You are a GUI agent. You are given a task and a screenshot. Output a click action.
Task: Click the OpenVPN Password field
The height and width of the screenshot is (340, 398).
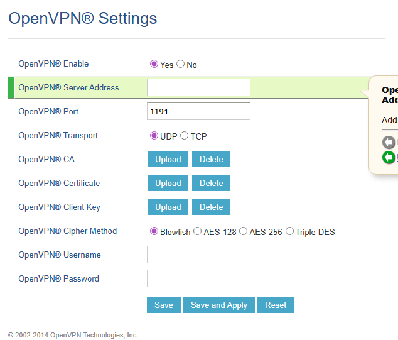(x=198, y=278)
